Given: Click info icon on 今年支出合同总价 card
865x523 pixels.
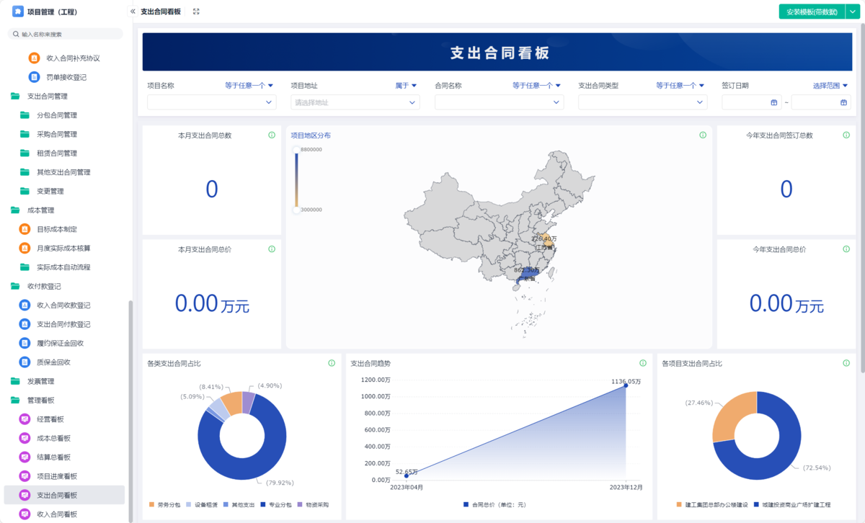Looking at the screenshot, I should pyautogui.click(x=847, y=249).
